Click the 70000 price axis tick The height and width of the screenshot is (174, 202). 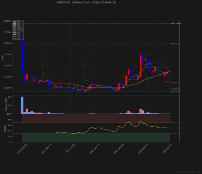click(8, 32)
